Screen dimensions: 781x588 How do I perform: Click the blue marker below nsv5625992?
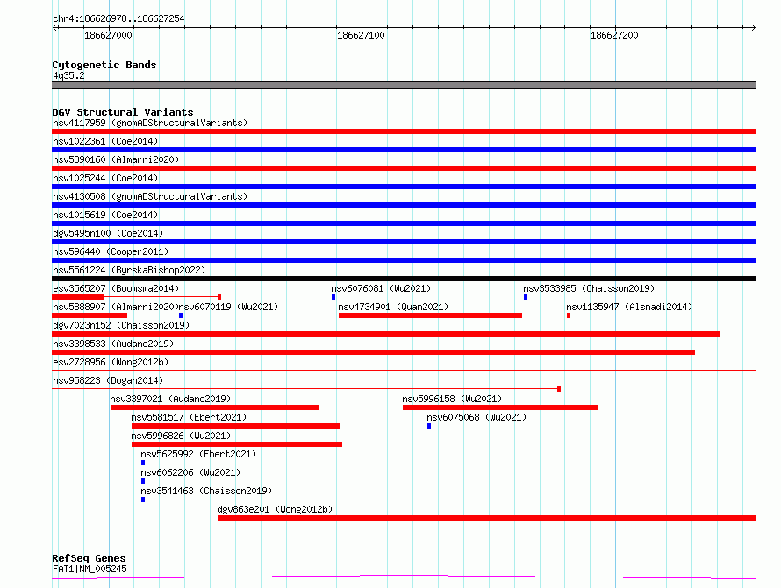(x=143, y=463)
